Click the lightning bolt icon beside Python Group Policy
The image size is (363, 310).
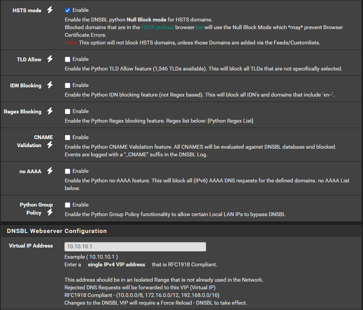point(49,212)
